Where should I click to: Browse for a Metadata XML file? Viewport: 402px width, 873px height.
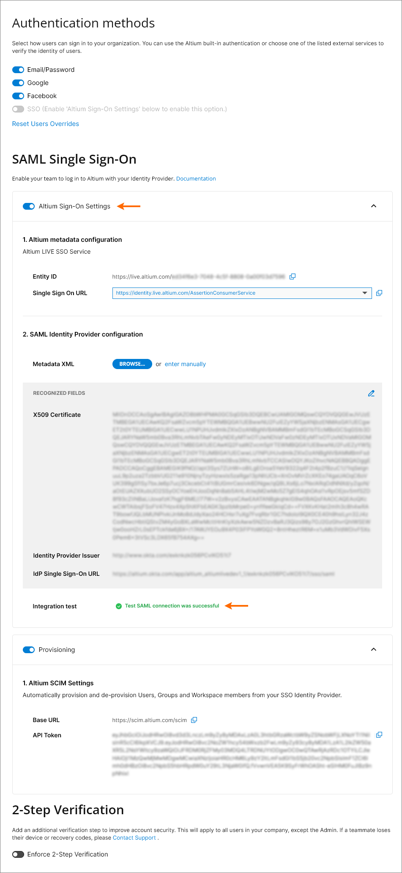[x=132, y=364]
